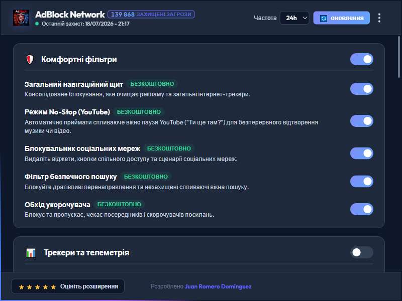Click the green status dot next to Останній захист
Viewport: 402px width, 301px height.
[37, 24]
